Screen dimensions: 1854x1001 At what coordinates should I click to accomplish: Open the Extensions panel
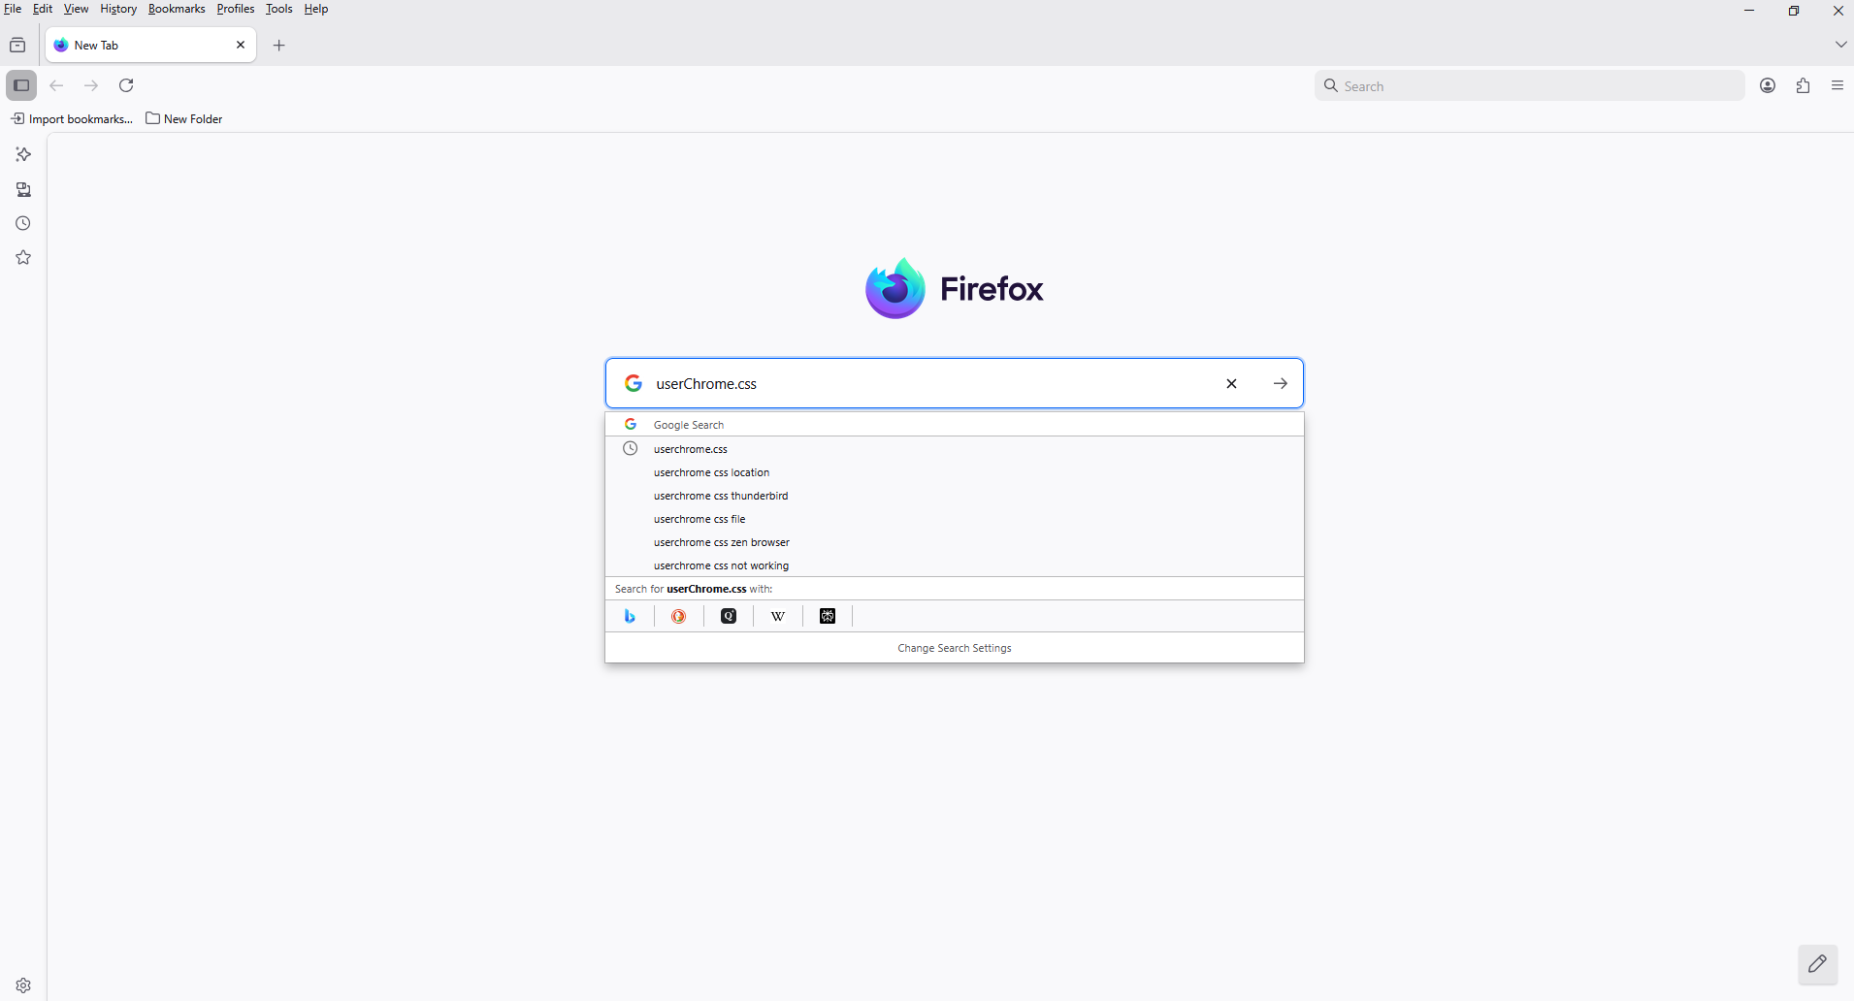click(x=1803, y=85)
